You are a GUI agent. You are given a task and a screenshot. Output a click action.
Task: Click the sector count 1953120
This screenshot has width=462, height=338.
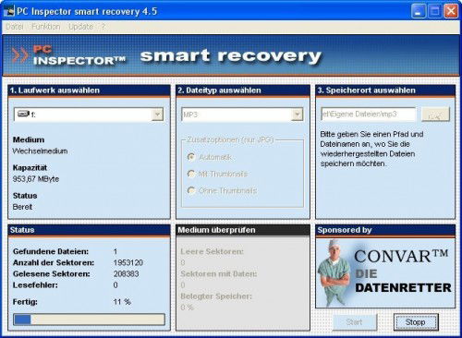click(128, 263)
